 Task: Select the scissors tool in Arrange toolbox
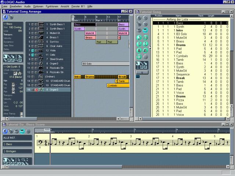[20, 56]
